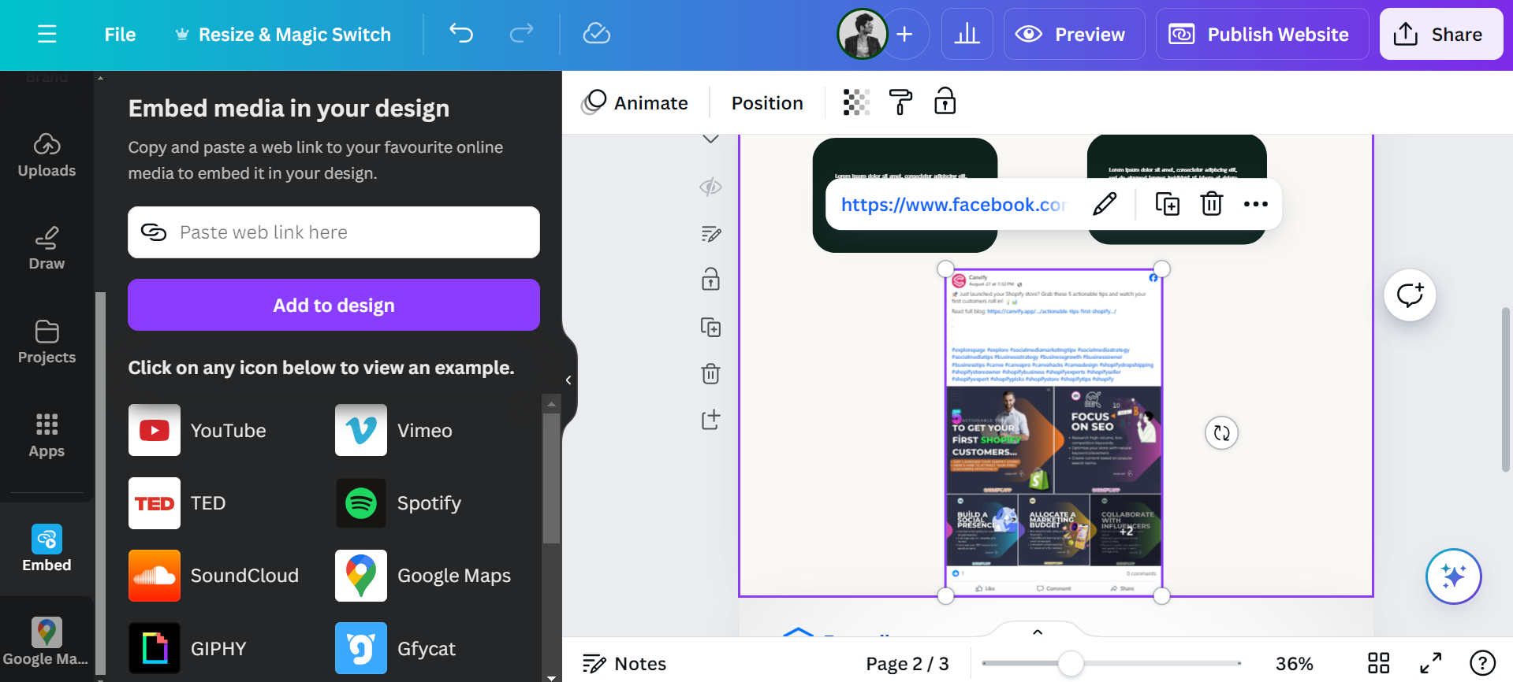
Task: Open the Spotify embed example
Action: pyautogui.click(x=361, y=503)
